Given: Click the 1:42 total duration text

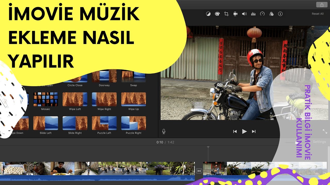Looking at the screenshot, I should (x=171, y=142).
